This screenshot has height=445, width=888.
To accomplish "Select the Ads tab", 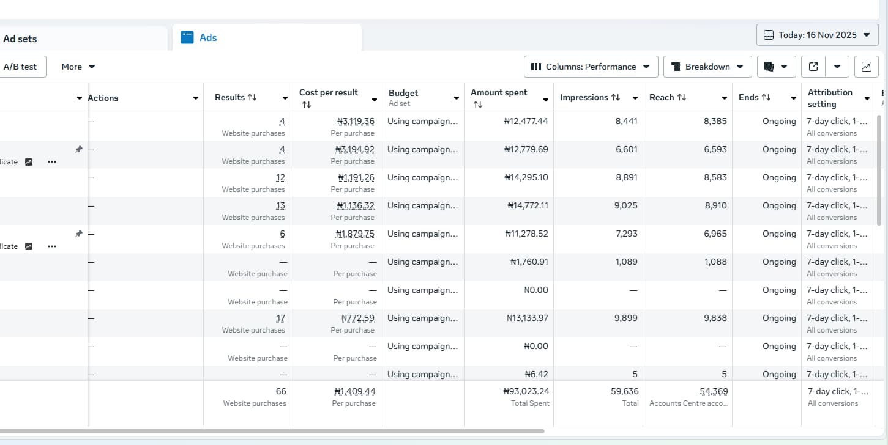I will coord(207,37).
